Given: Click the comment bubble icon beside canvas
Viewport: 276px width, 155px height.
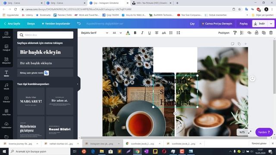Looking at the screenshot, I should tap(252, 78).
